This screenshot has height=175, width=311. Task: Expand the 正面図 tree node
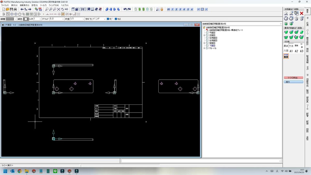204,35
